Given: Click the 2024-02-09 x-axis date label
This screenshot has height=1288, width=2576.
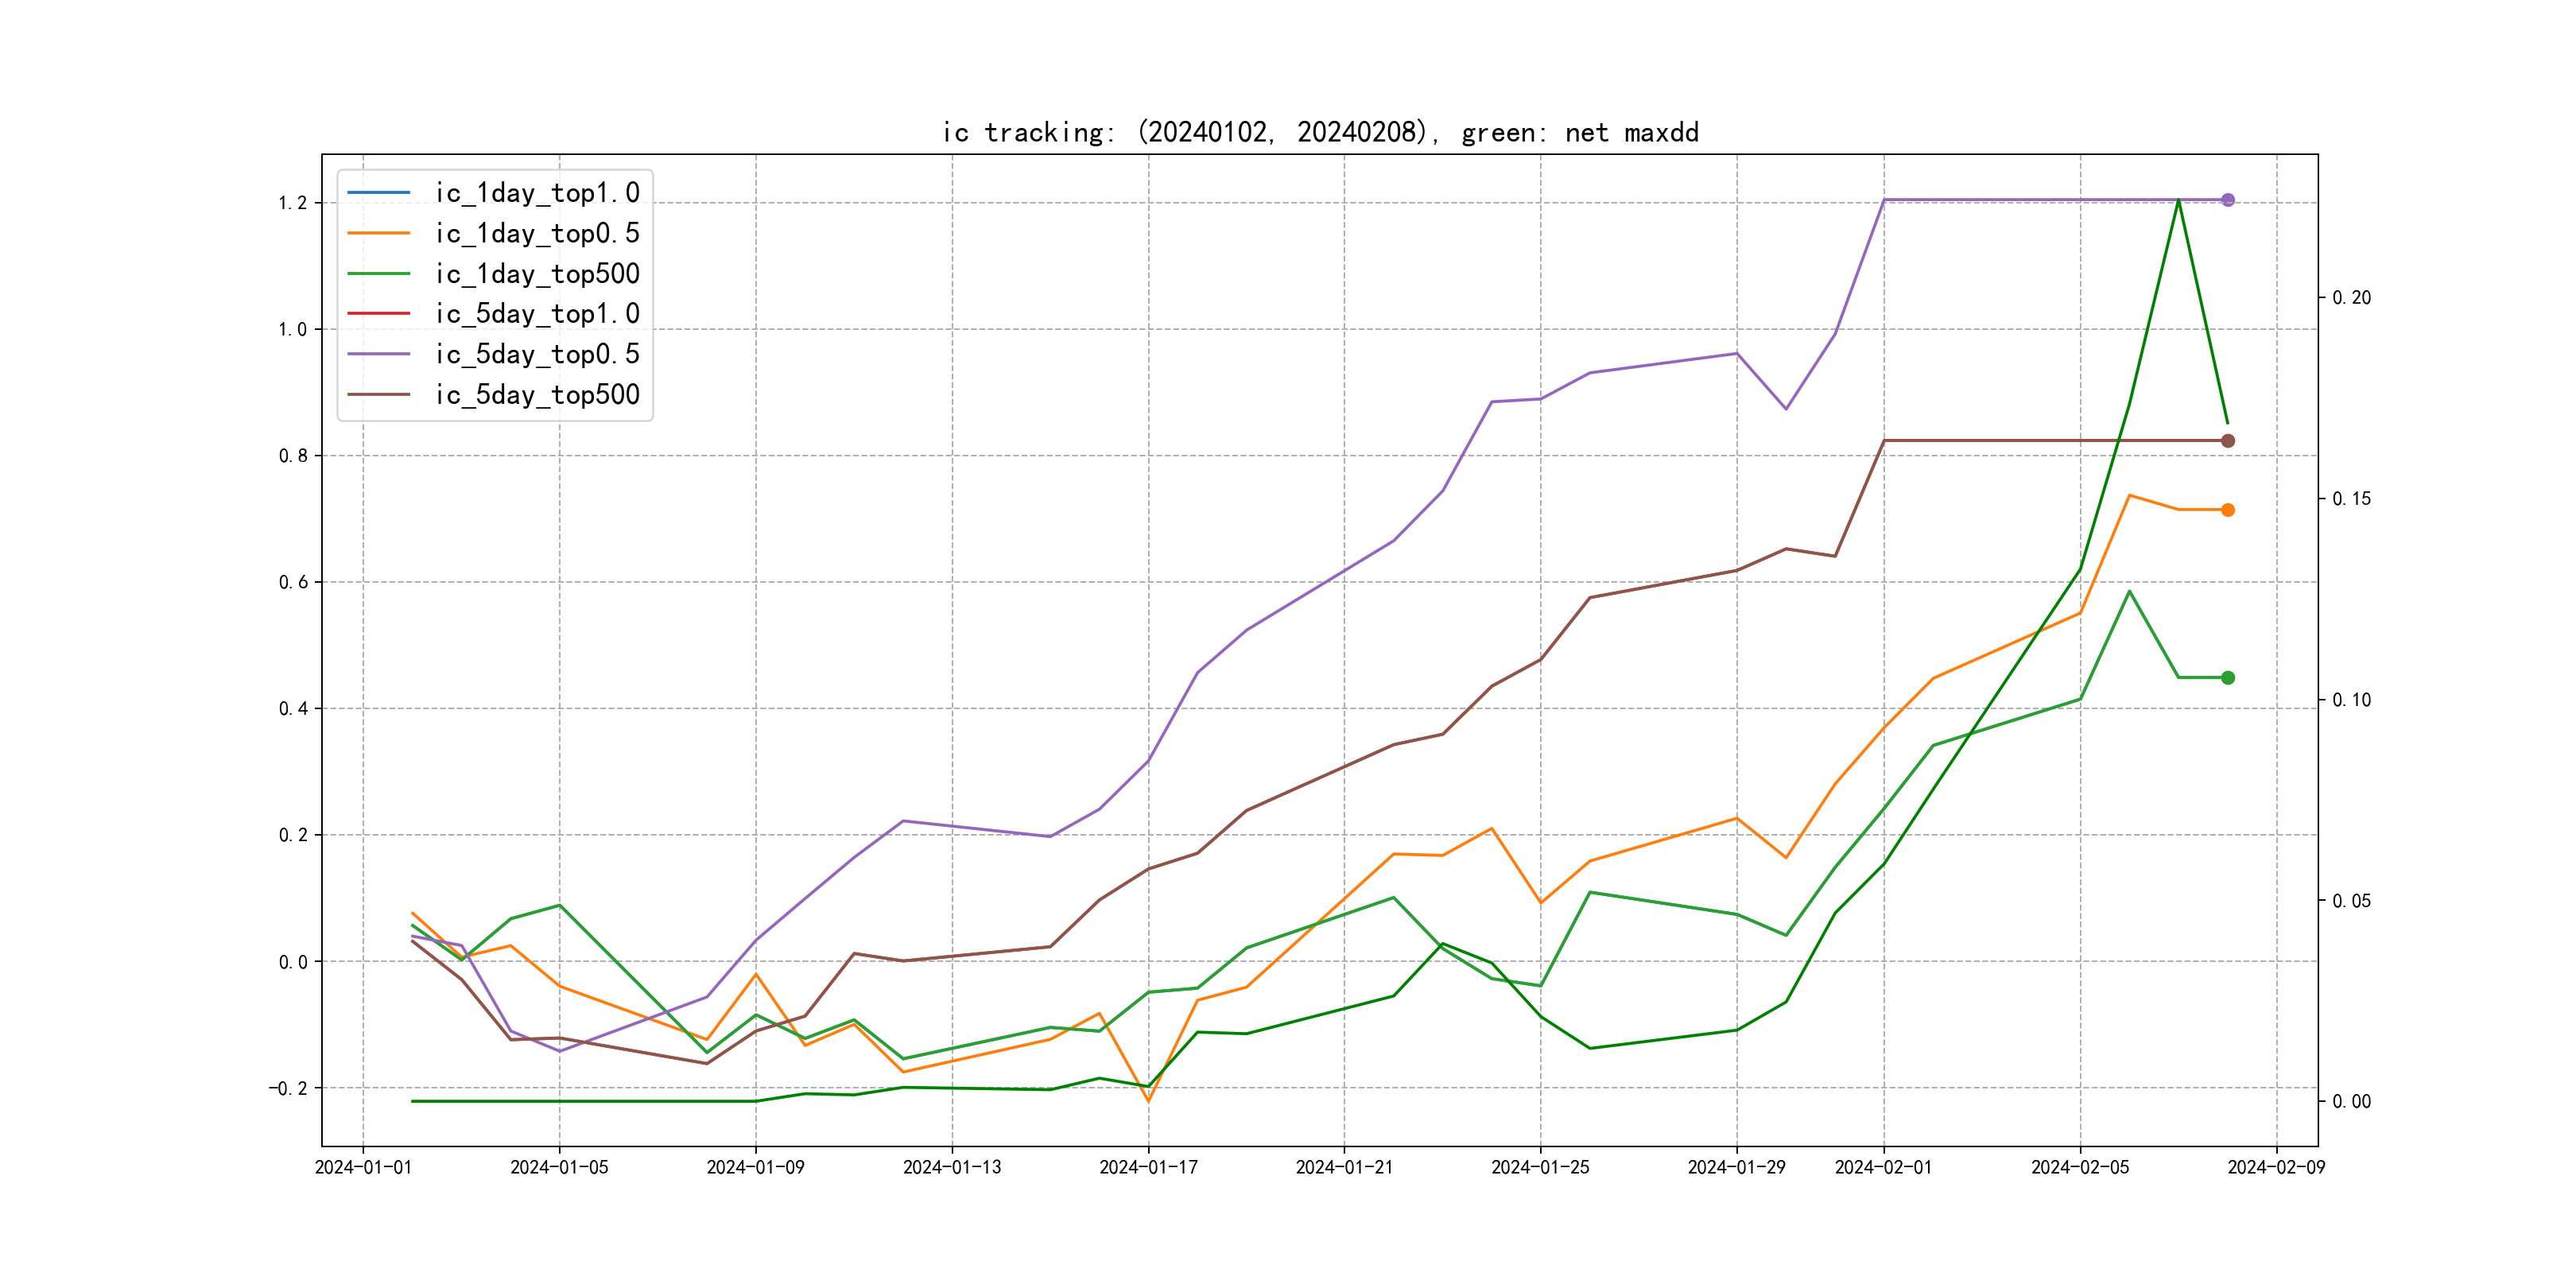Looking at the screenshot, I should tap(2276, 1167).
